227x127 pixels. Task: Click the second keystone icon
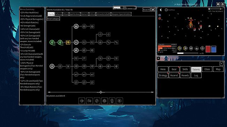(x=89, y=101)
